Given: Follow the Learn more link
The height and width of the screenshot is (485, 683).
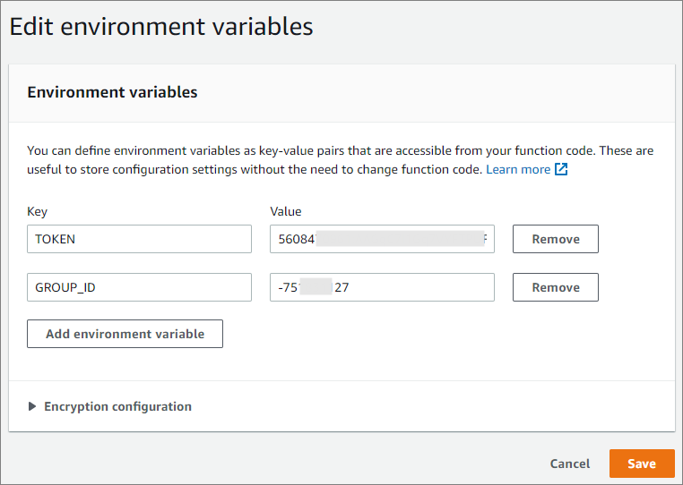Looking at the screenshot, I should coord(518,169).
